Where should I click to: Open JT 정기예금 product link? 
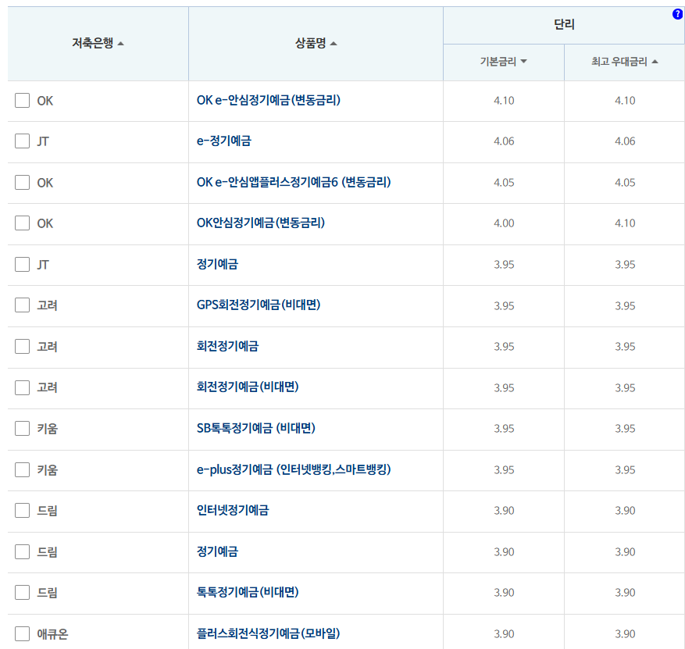coord(217,264)
